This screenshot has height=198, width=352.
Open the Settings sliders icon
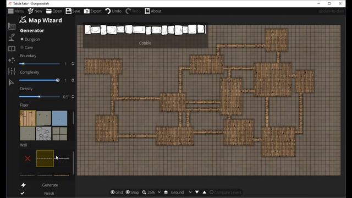[x=12, y=71]
